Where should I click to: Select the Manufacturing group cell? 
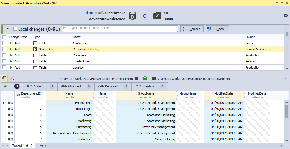[146, 139]
